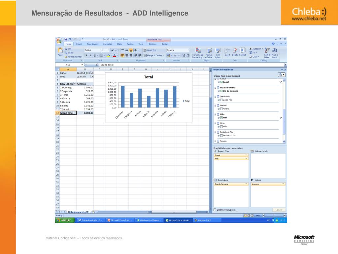Open the font size dropdown
338x254 pixels.
pyautogui.click(x=108, y=50)
